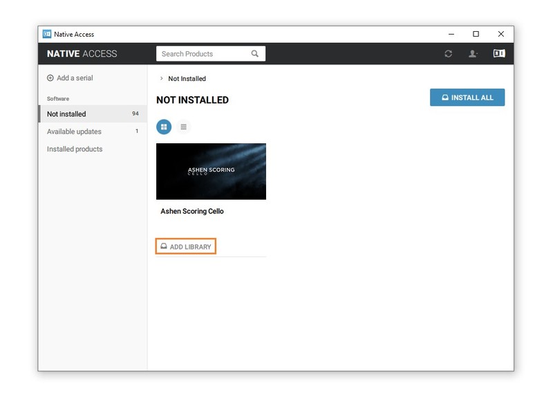
Task: Click the Native Instruments logo icon in header
Action: tap(499, 53)
